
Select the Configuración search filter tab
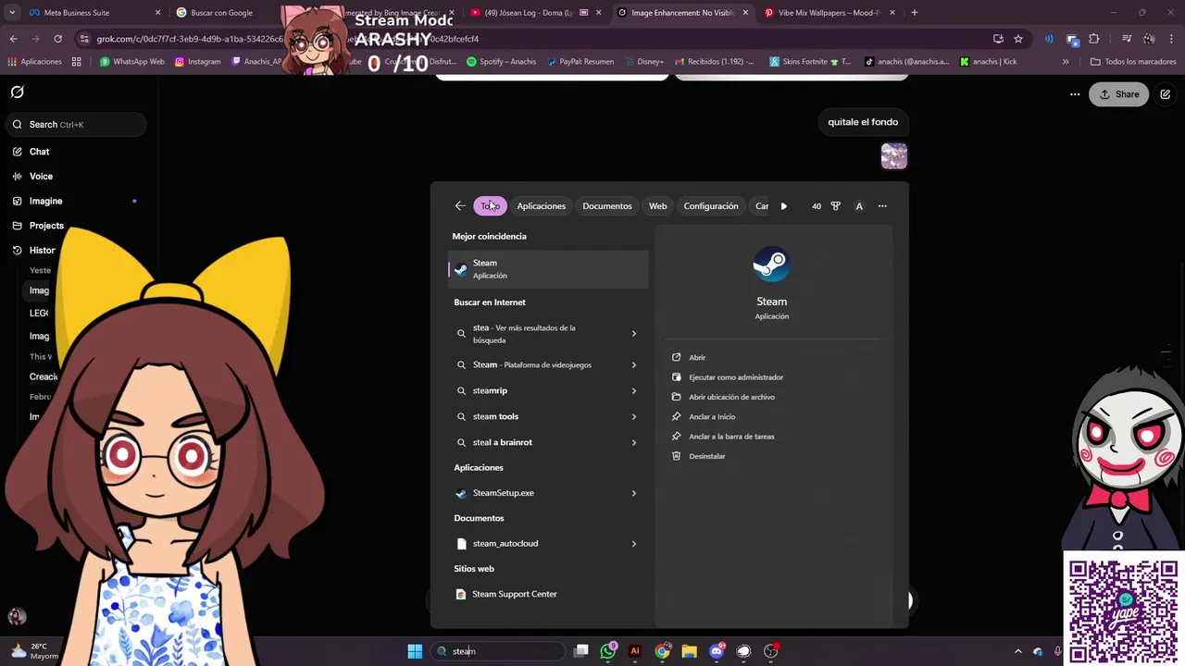[711, 206]
